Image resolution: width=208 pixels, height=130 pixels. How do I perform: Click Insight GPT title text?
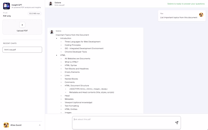17,5
